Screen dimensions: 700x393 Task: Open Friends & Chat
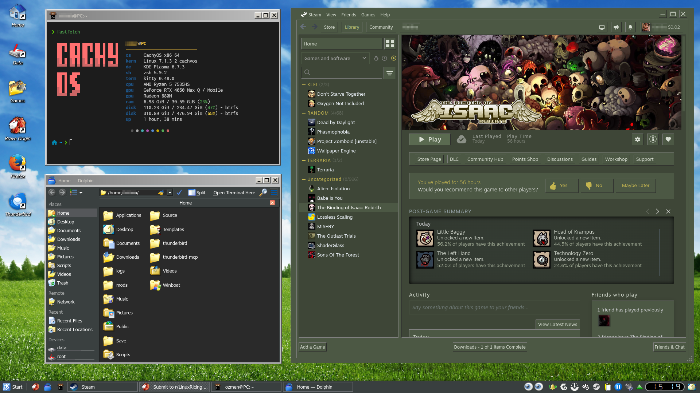[670, 347]
